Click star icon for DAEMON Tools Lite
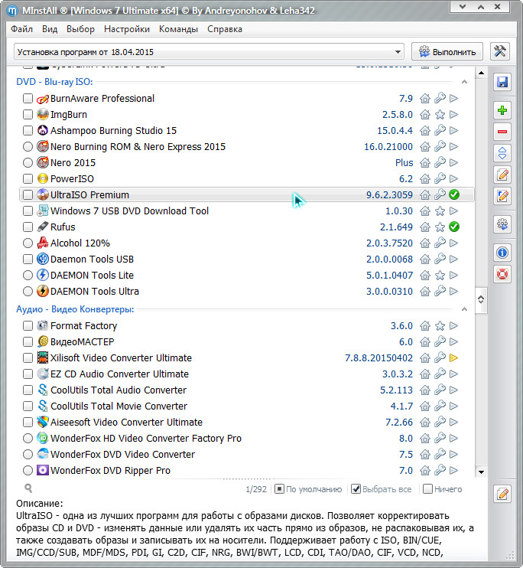Image resolution: width=523 pixels, height=568 pixels. click(x=440, y=276)
